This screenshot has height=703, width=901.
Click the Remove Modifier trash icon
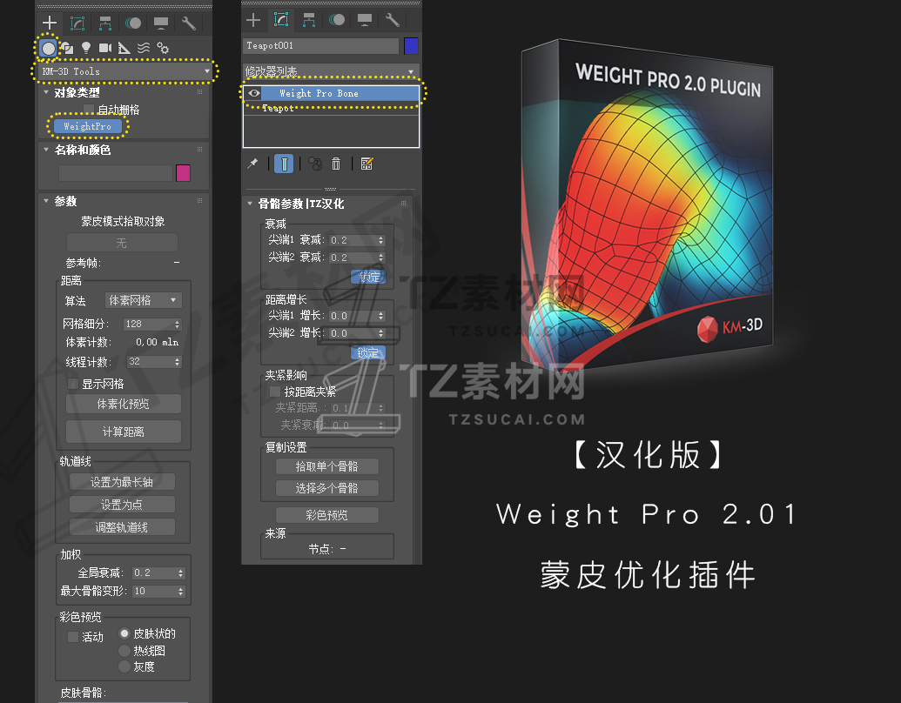(336, 164)
